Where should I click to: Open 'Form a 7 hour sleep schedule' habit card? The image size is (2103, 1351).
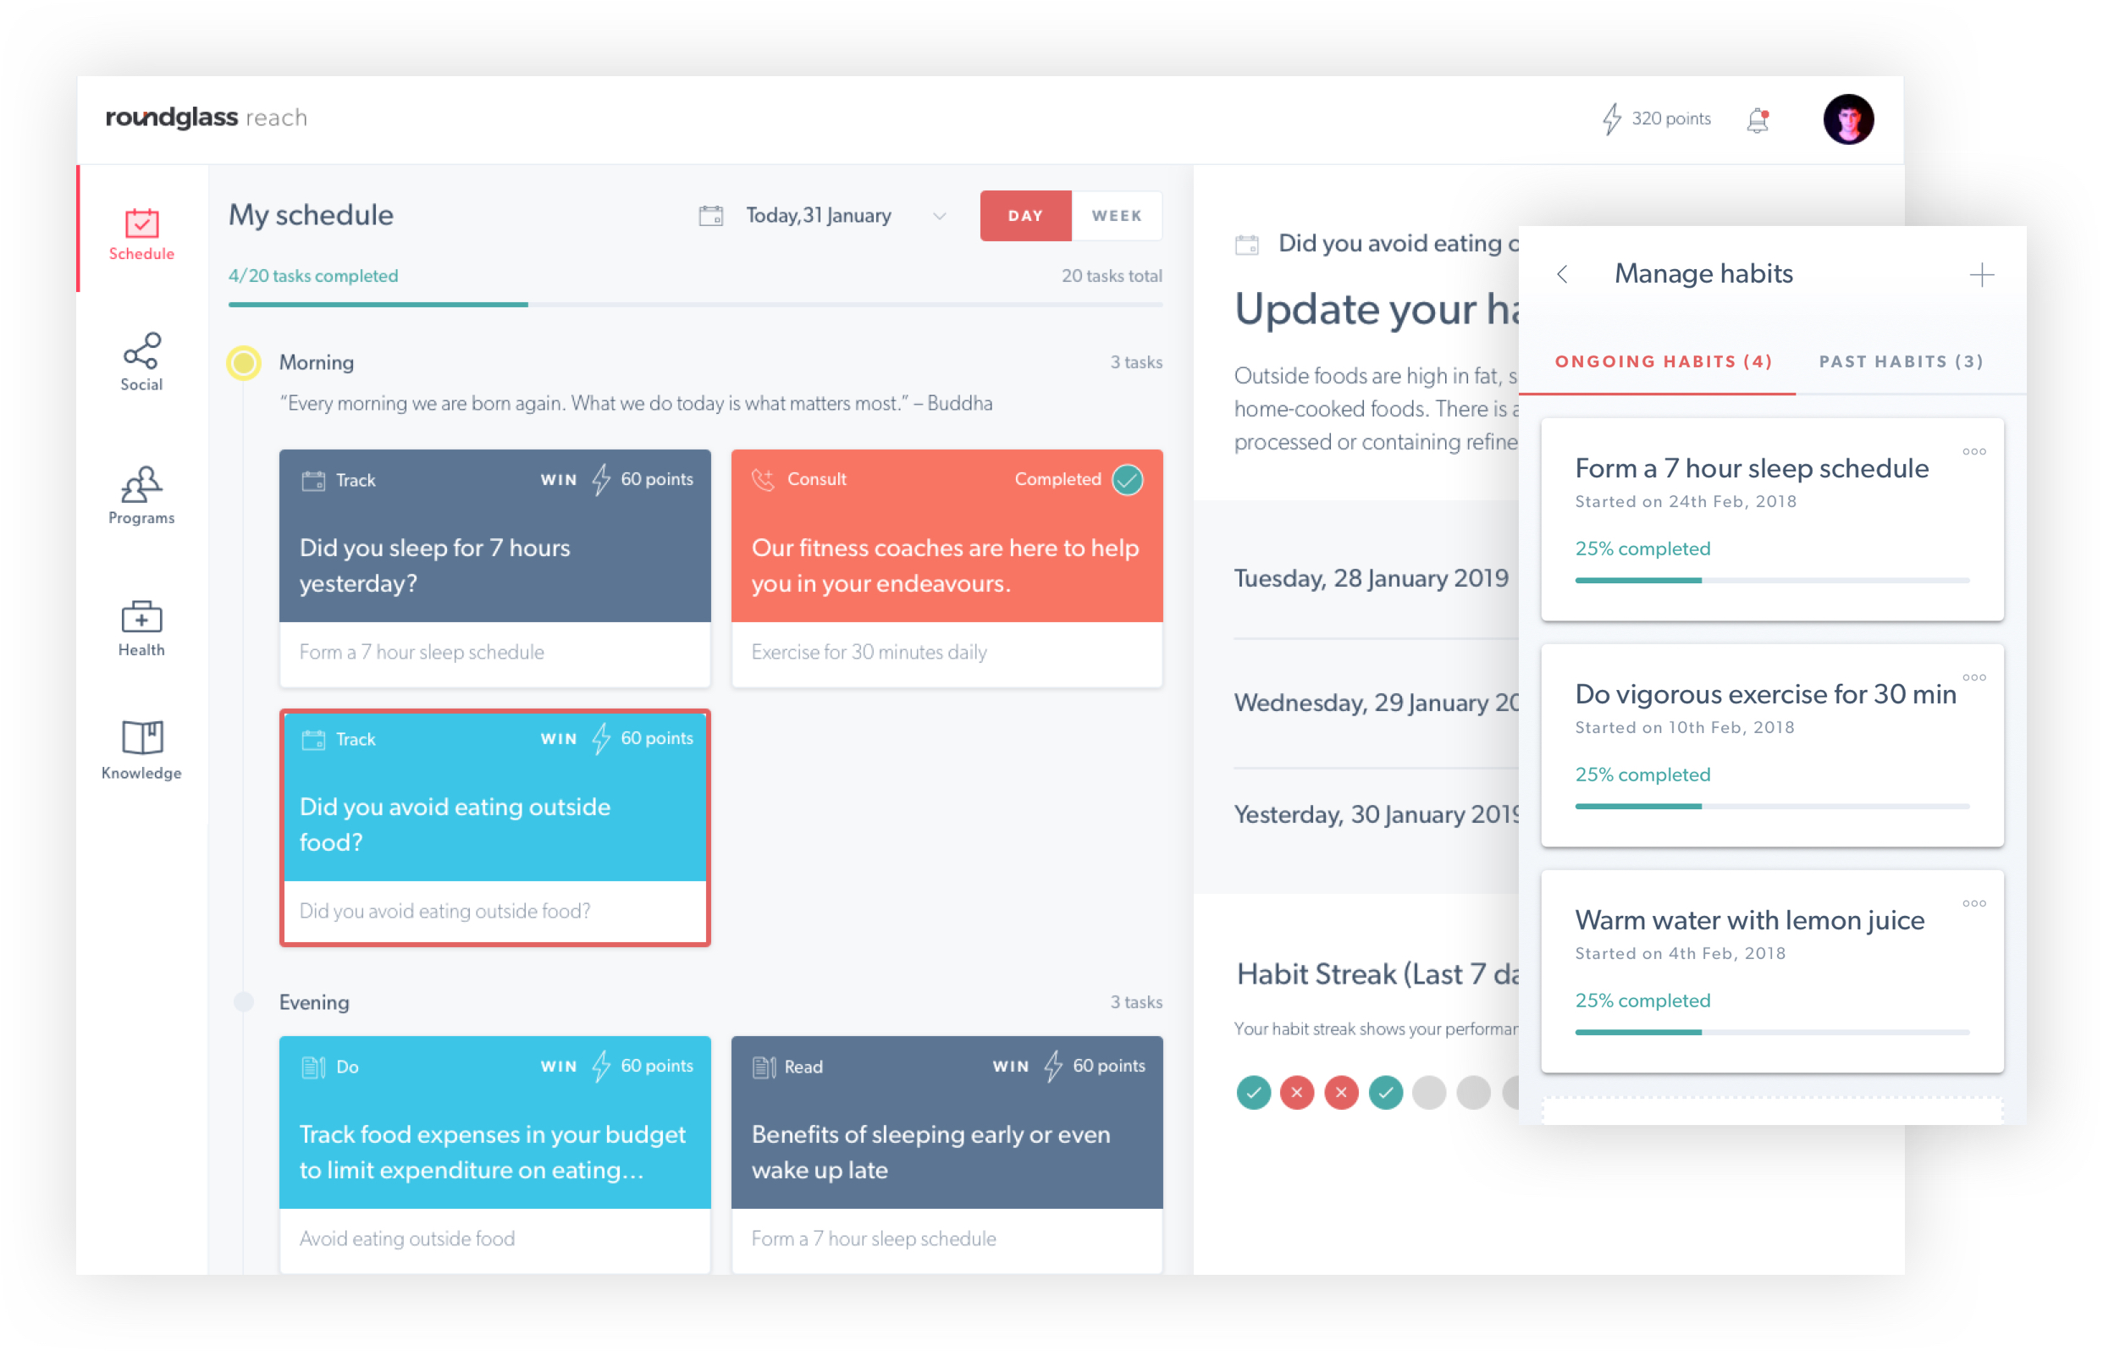click(x=1771, y=520)
